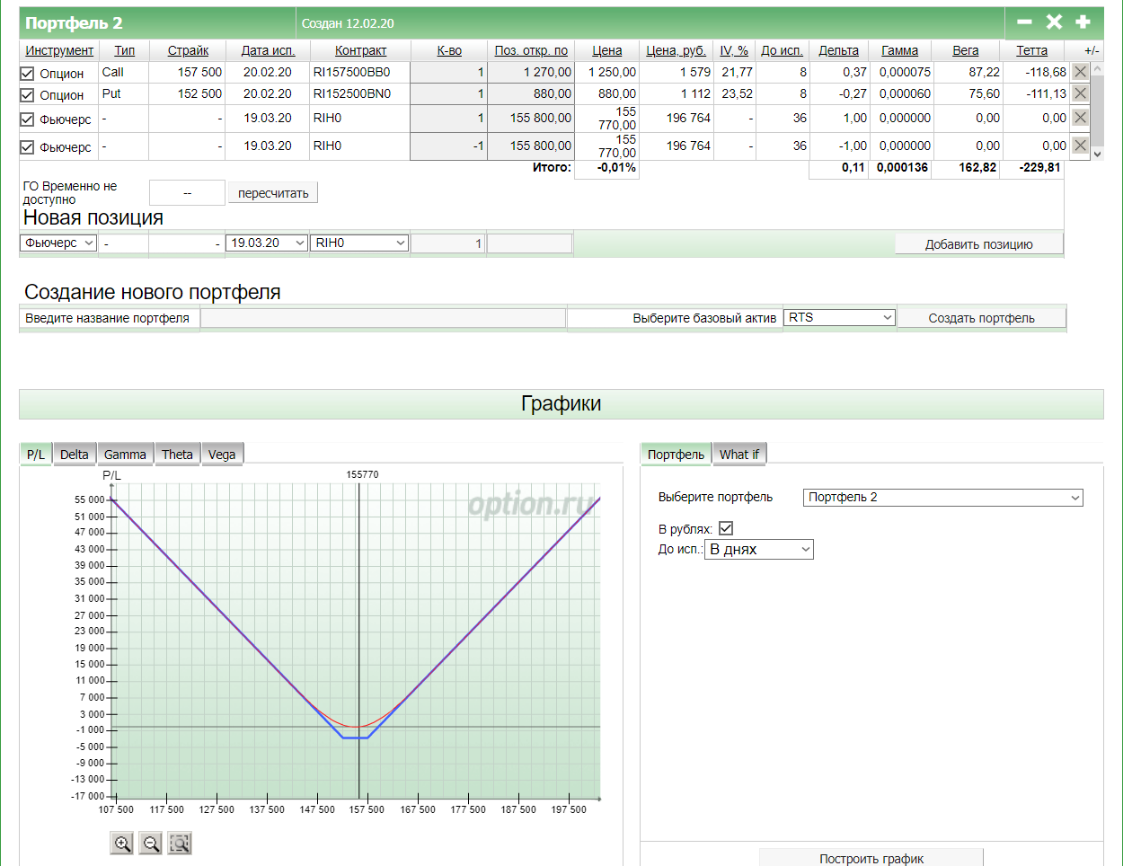Toggle the В рублях checkbox
Image resolution: width=1132 pixels, height=866 pixels.
pyautogui.click(x=726, y=528)
